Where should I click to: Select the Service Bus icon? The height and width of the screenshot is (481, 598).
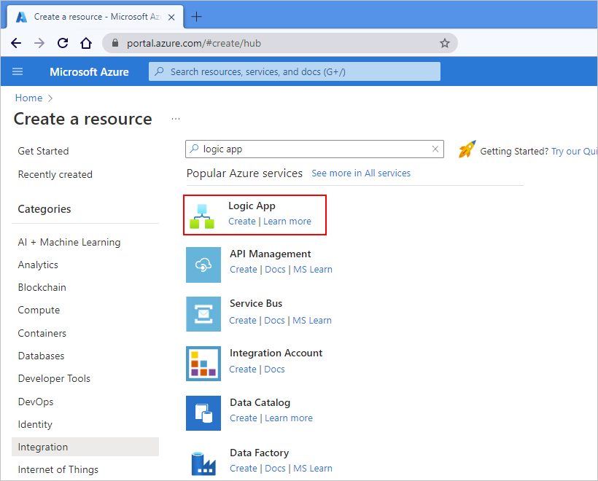pyautogui.click(x=203, y=314)
